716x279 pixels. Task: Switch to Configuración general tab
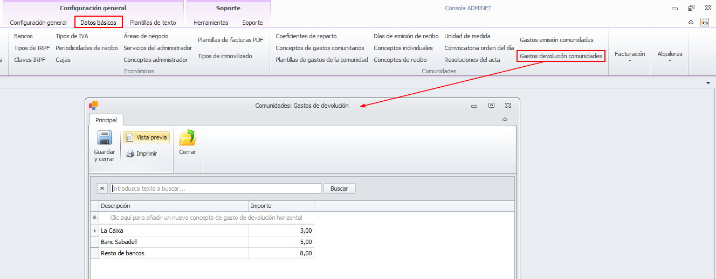pos(38,23)
